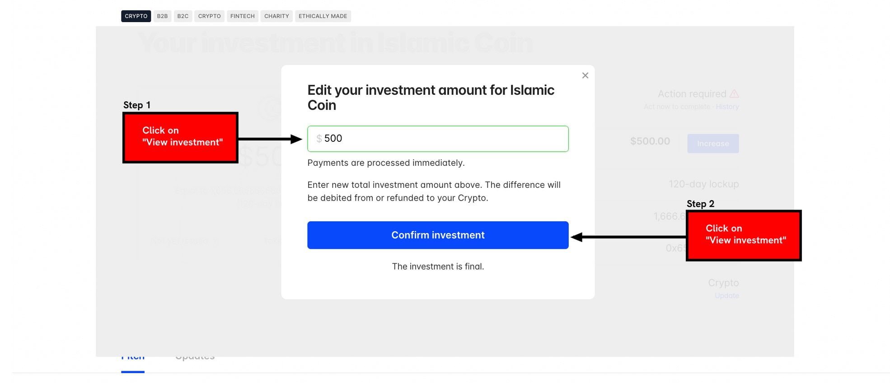890x383 pixels.
Task: Click the dialog title text
Action: point(431,98)
